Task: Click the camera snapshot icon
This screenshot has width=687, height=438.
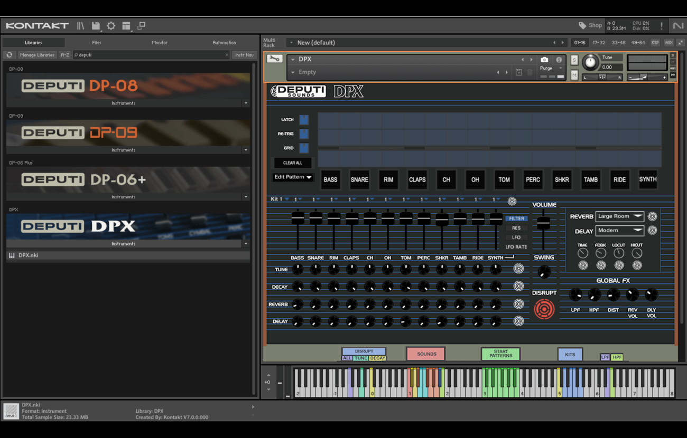Action: coord(544,60)
